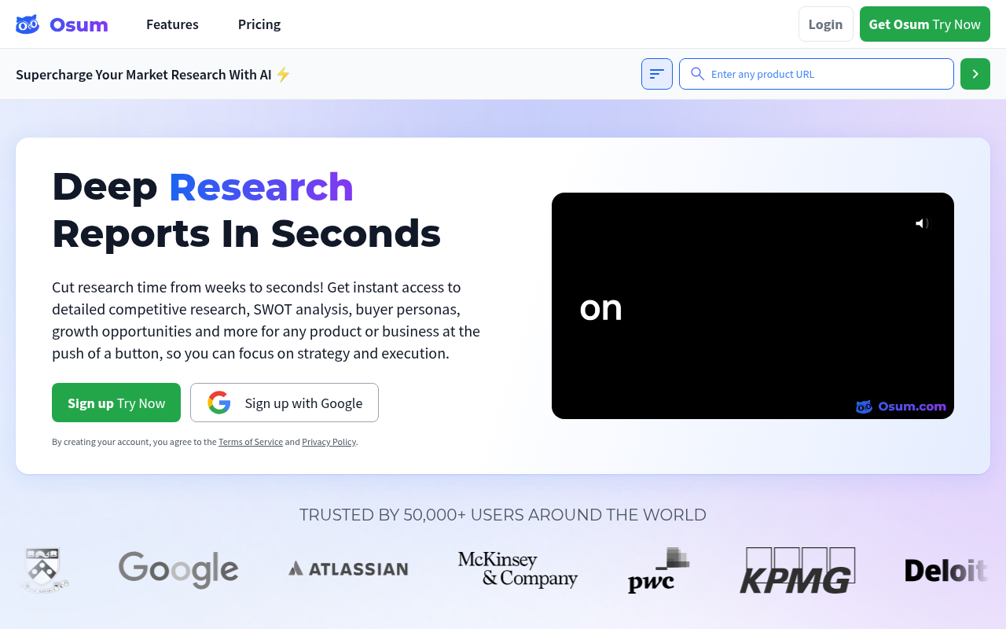
Task: Select the Pricing navigation item
Action: [x=259, y=24]
